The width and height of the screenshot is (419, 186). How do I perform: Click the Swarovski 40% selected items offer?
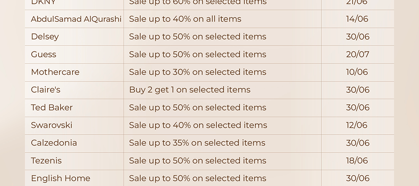198,125
